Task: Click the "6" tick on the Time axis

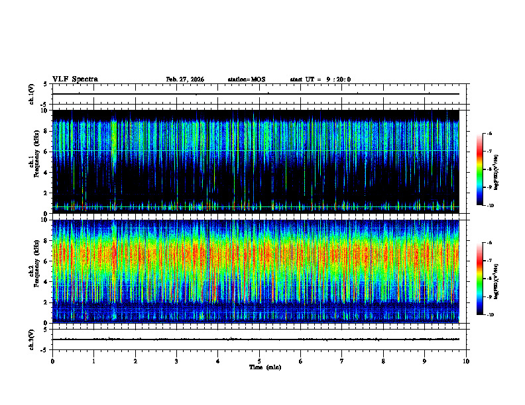Action: point(301,361)
